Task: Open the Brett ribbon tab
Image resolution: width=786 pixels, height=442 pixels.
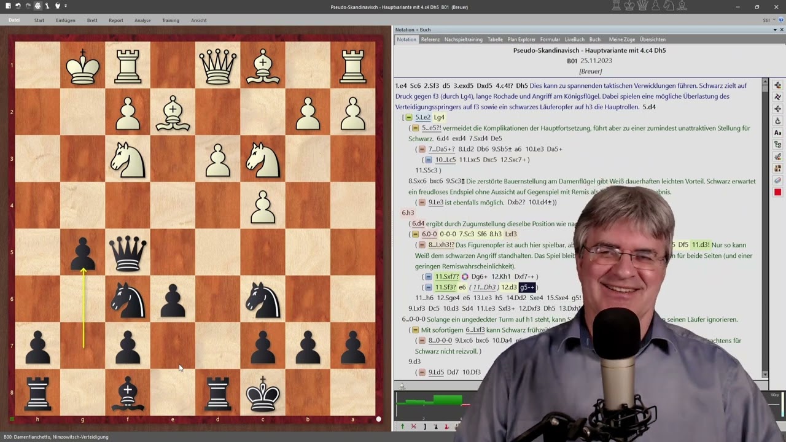Action: coord(92,20)
